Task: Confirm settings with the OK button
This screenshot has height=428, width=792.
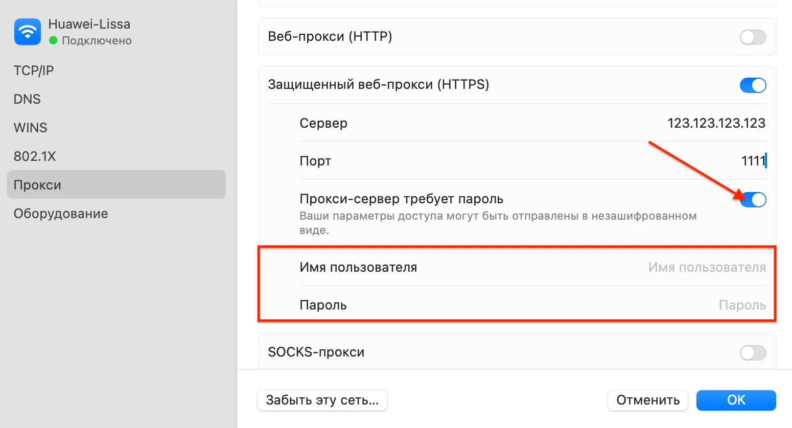Action: tap(736, 400)
